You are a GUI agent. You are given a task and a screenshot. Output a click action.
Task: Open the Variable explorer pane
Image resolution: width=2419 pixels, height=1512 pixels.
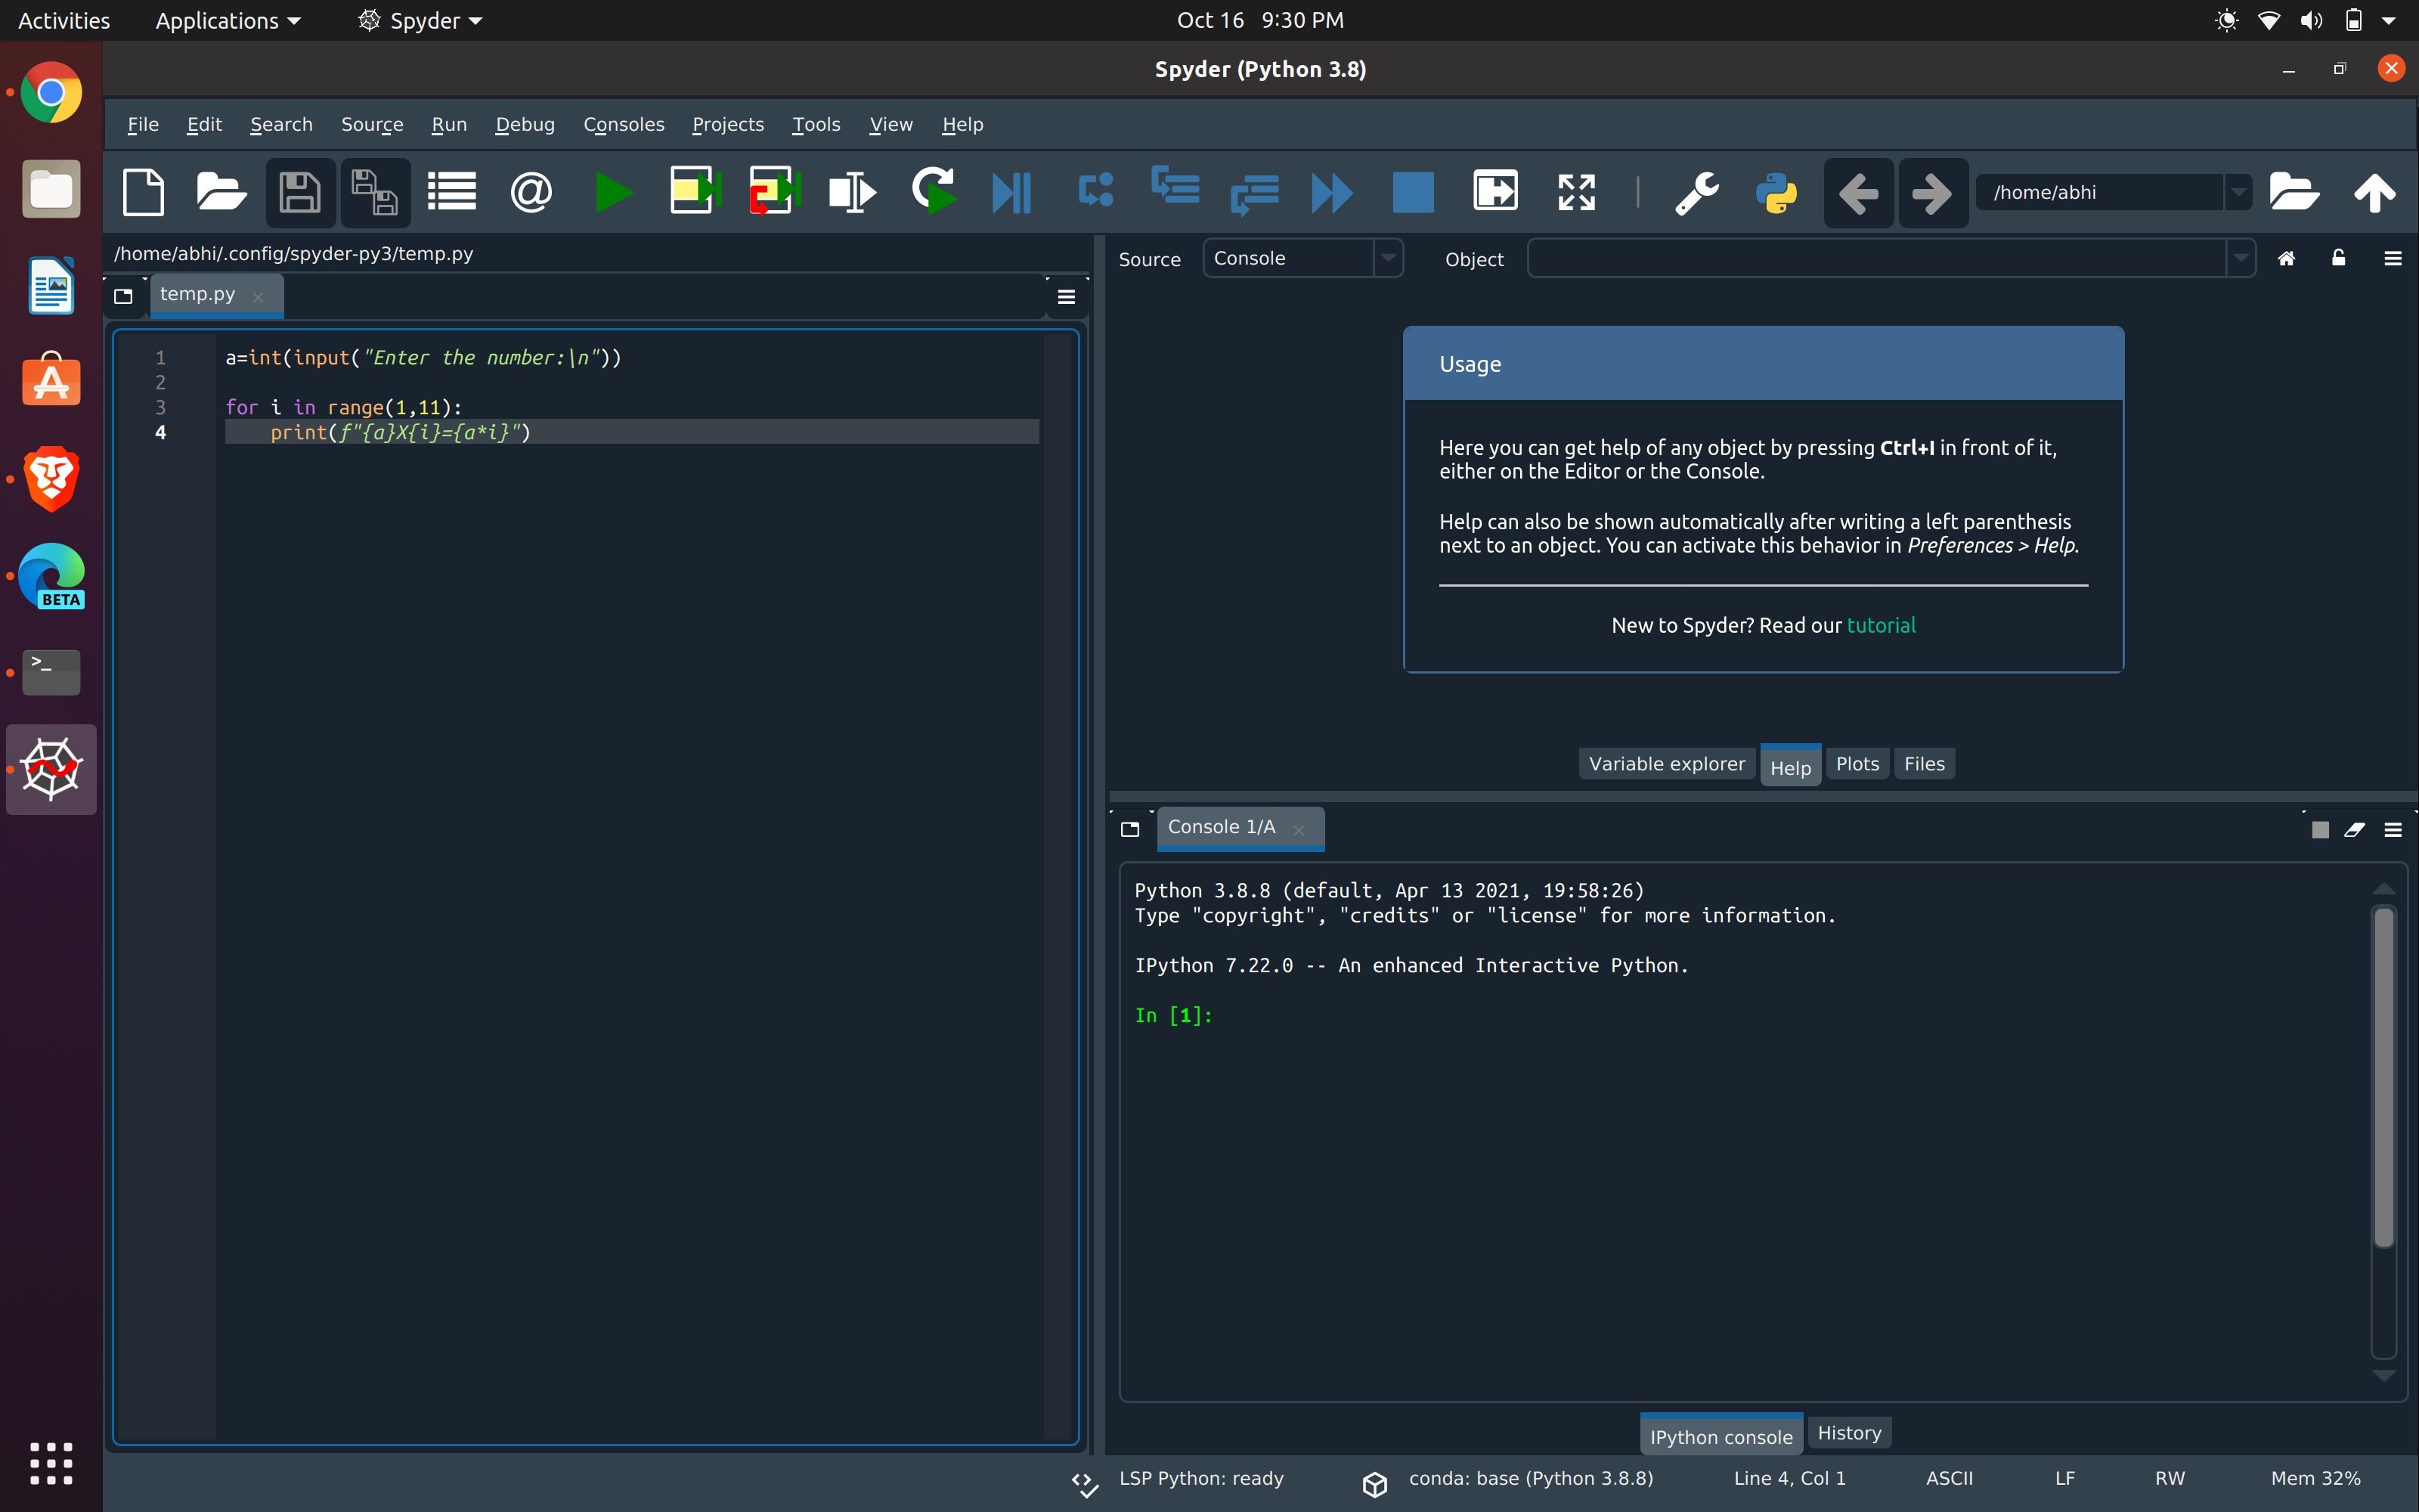click(x=1666, y=763)
